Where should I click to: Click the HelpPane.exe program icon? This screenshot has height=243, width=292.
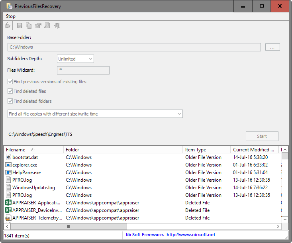coord(8,172)
